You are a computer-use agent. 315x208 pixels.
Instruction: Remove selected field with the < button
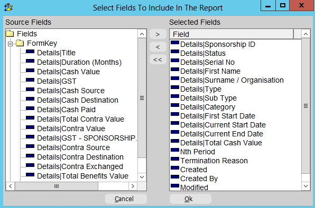158,47
